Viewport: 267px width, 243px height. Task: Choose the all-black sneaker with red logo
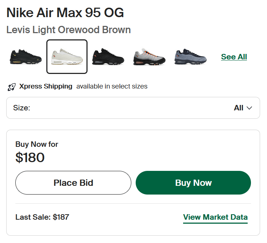point(108,57)
